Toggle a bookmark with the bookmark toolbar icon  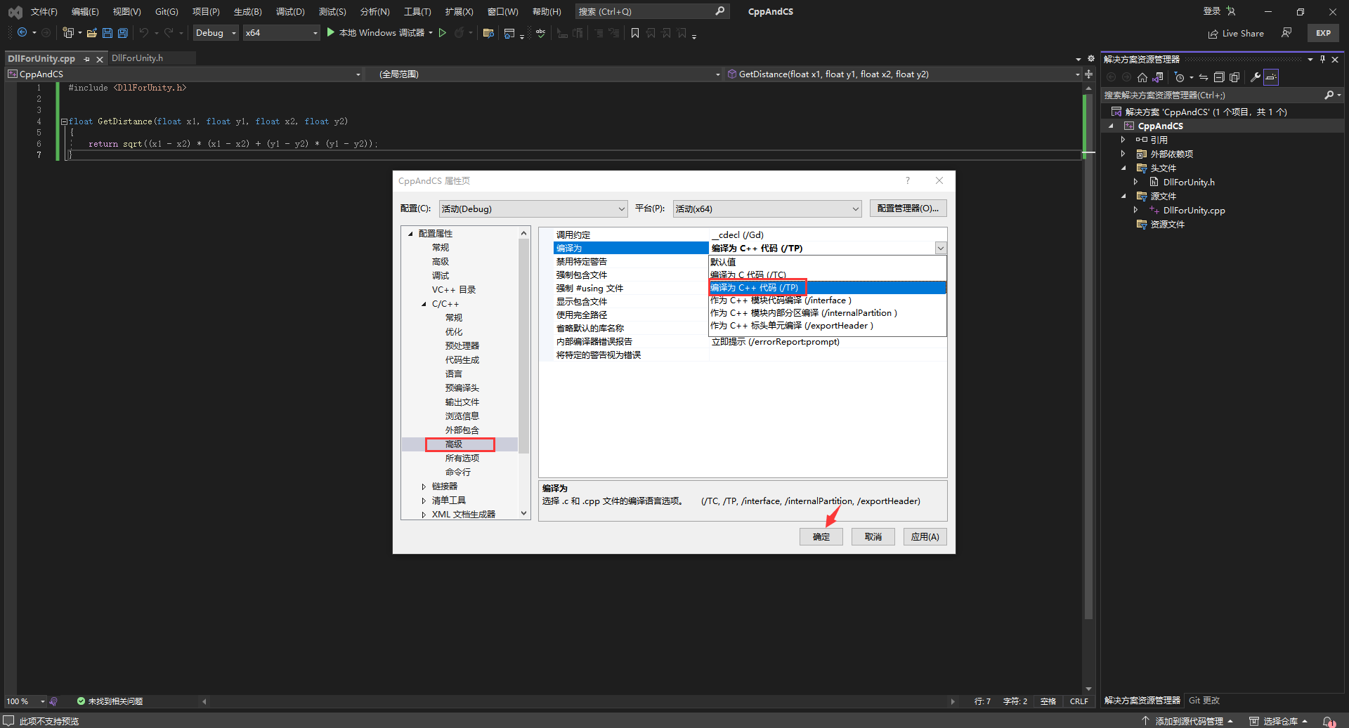(x=634, y=32)
